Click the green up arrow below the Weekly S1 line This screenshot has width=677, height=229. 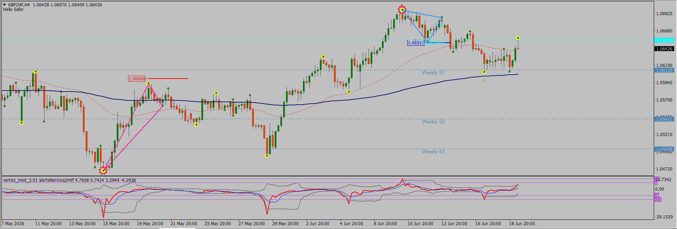point(484,80)
